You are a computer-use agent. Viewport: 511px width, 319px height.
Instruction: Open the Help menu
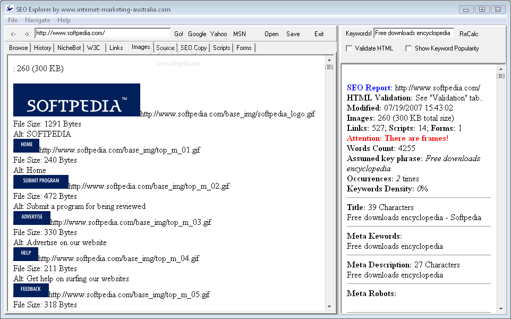click(64, 20)
